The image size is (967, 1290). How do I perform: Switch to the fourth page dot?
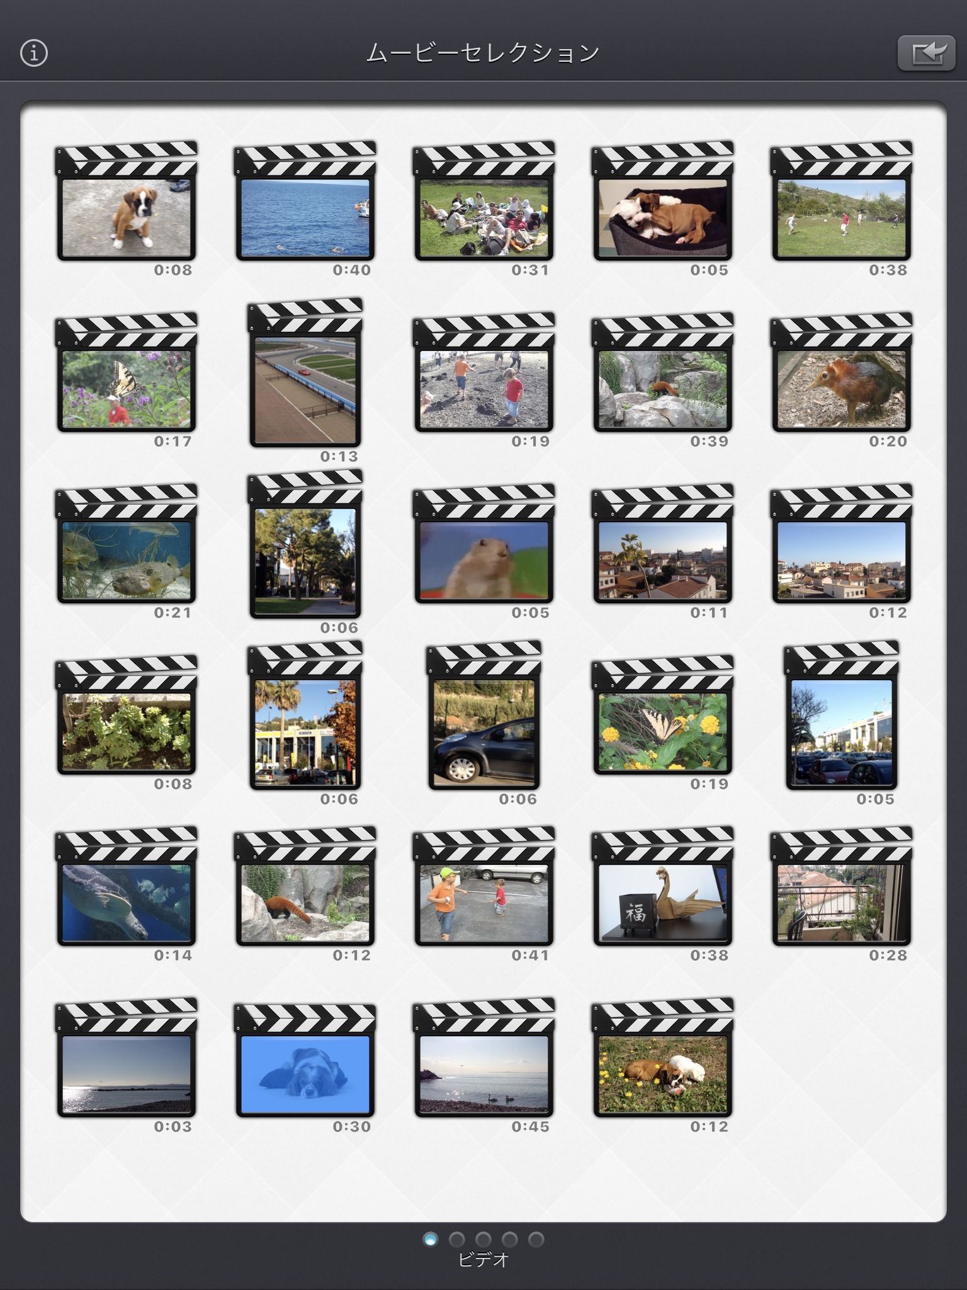point(510,1240)
